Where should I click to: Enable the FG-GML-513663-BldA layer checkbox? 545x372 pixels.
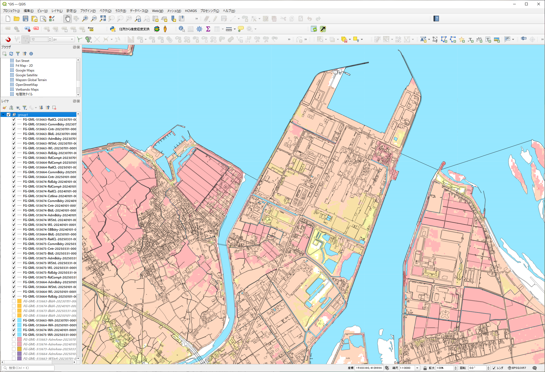tap(14, 301)
